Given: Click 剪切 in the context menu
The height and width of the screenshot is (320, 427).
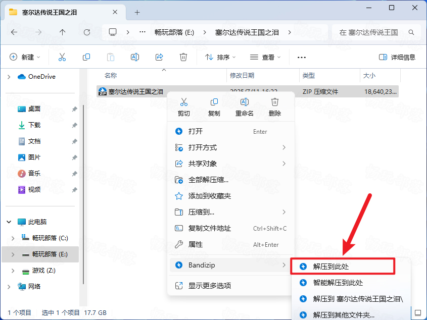Looking at the screenshot, I should pyautogui.click(x=184, y=107).
